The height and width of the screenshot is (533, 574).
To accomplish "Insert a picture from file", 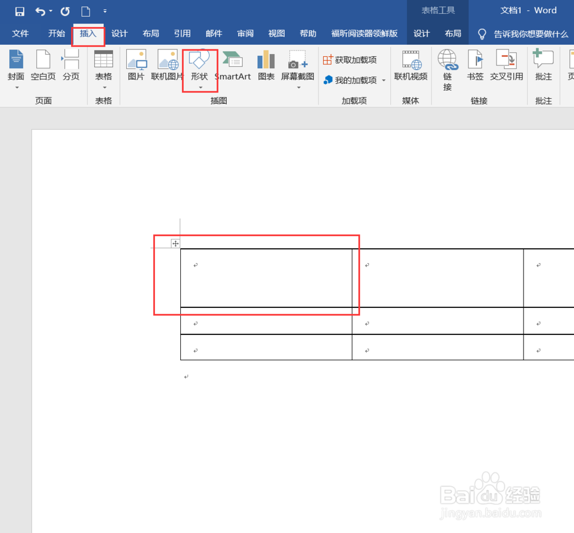I will pyautogui.click(x=136, y=65).
